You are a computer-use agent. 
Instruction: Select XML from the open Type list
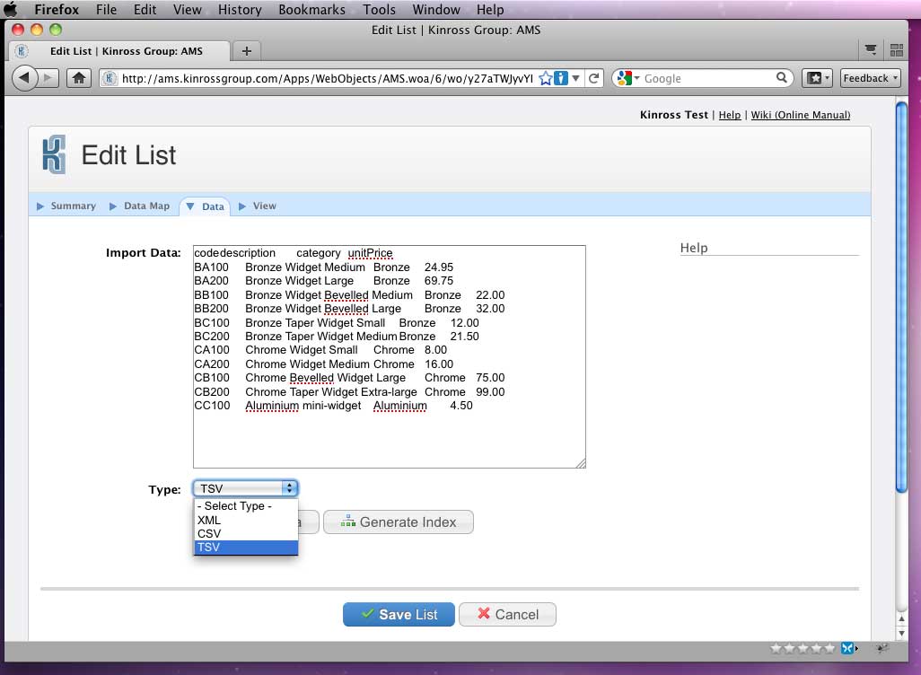pyautogui.click(x=208, y=520)
